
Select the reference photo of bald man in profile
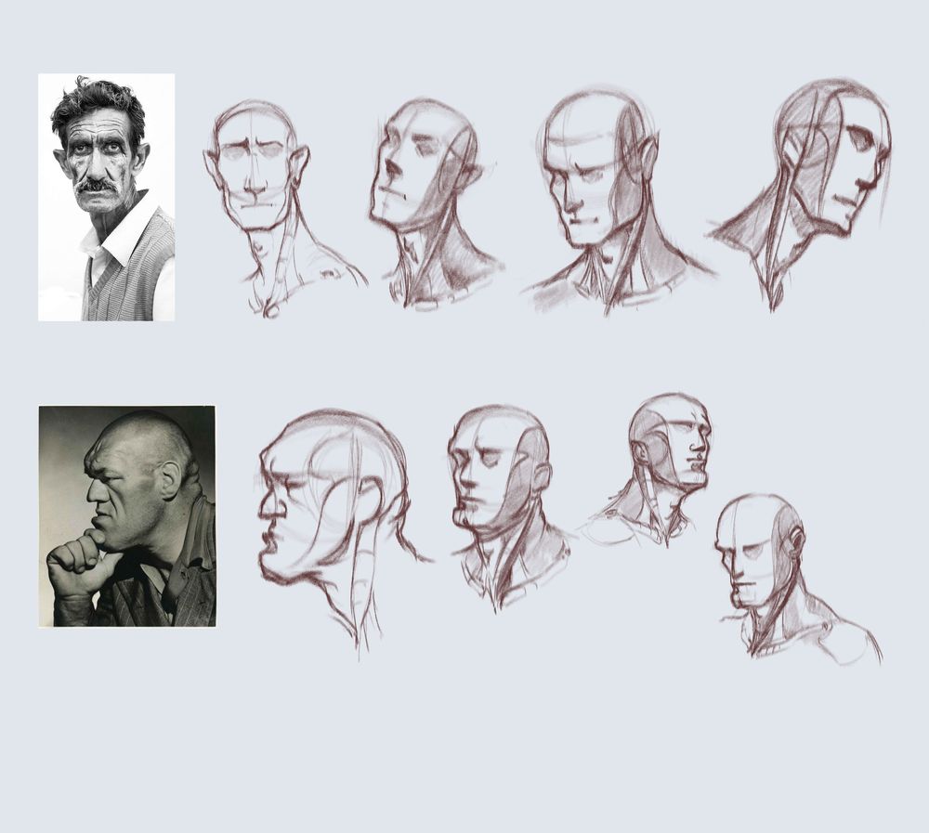(126, 516)
